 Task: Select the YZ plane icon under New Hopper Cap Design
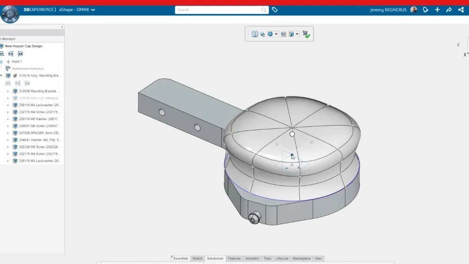(11, 54)
